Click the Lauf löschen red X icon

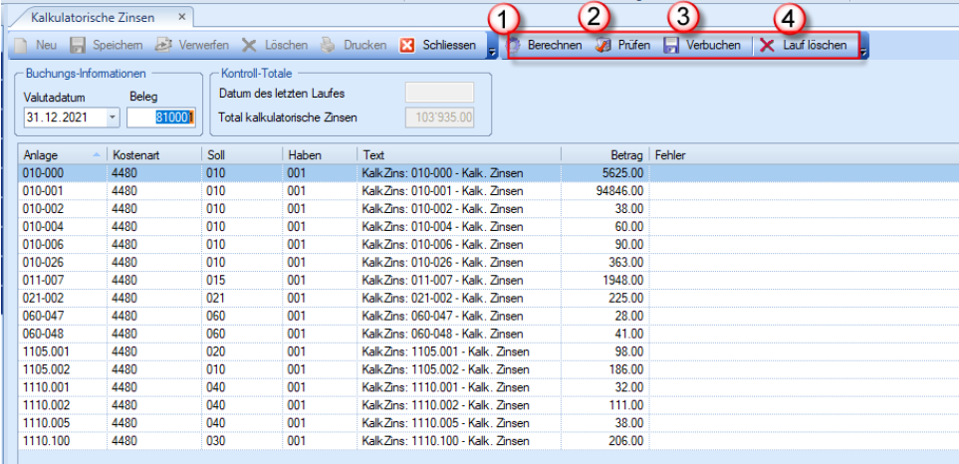coord(766,46)
